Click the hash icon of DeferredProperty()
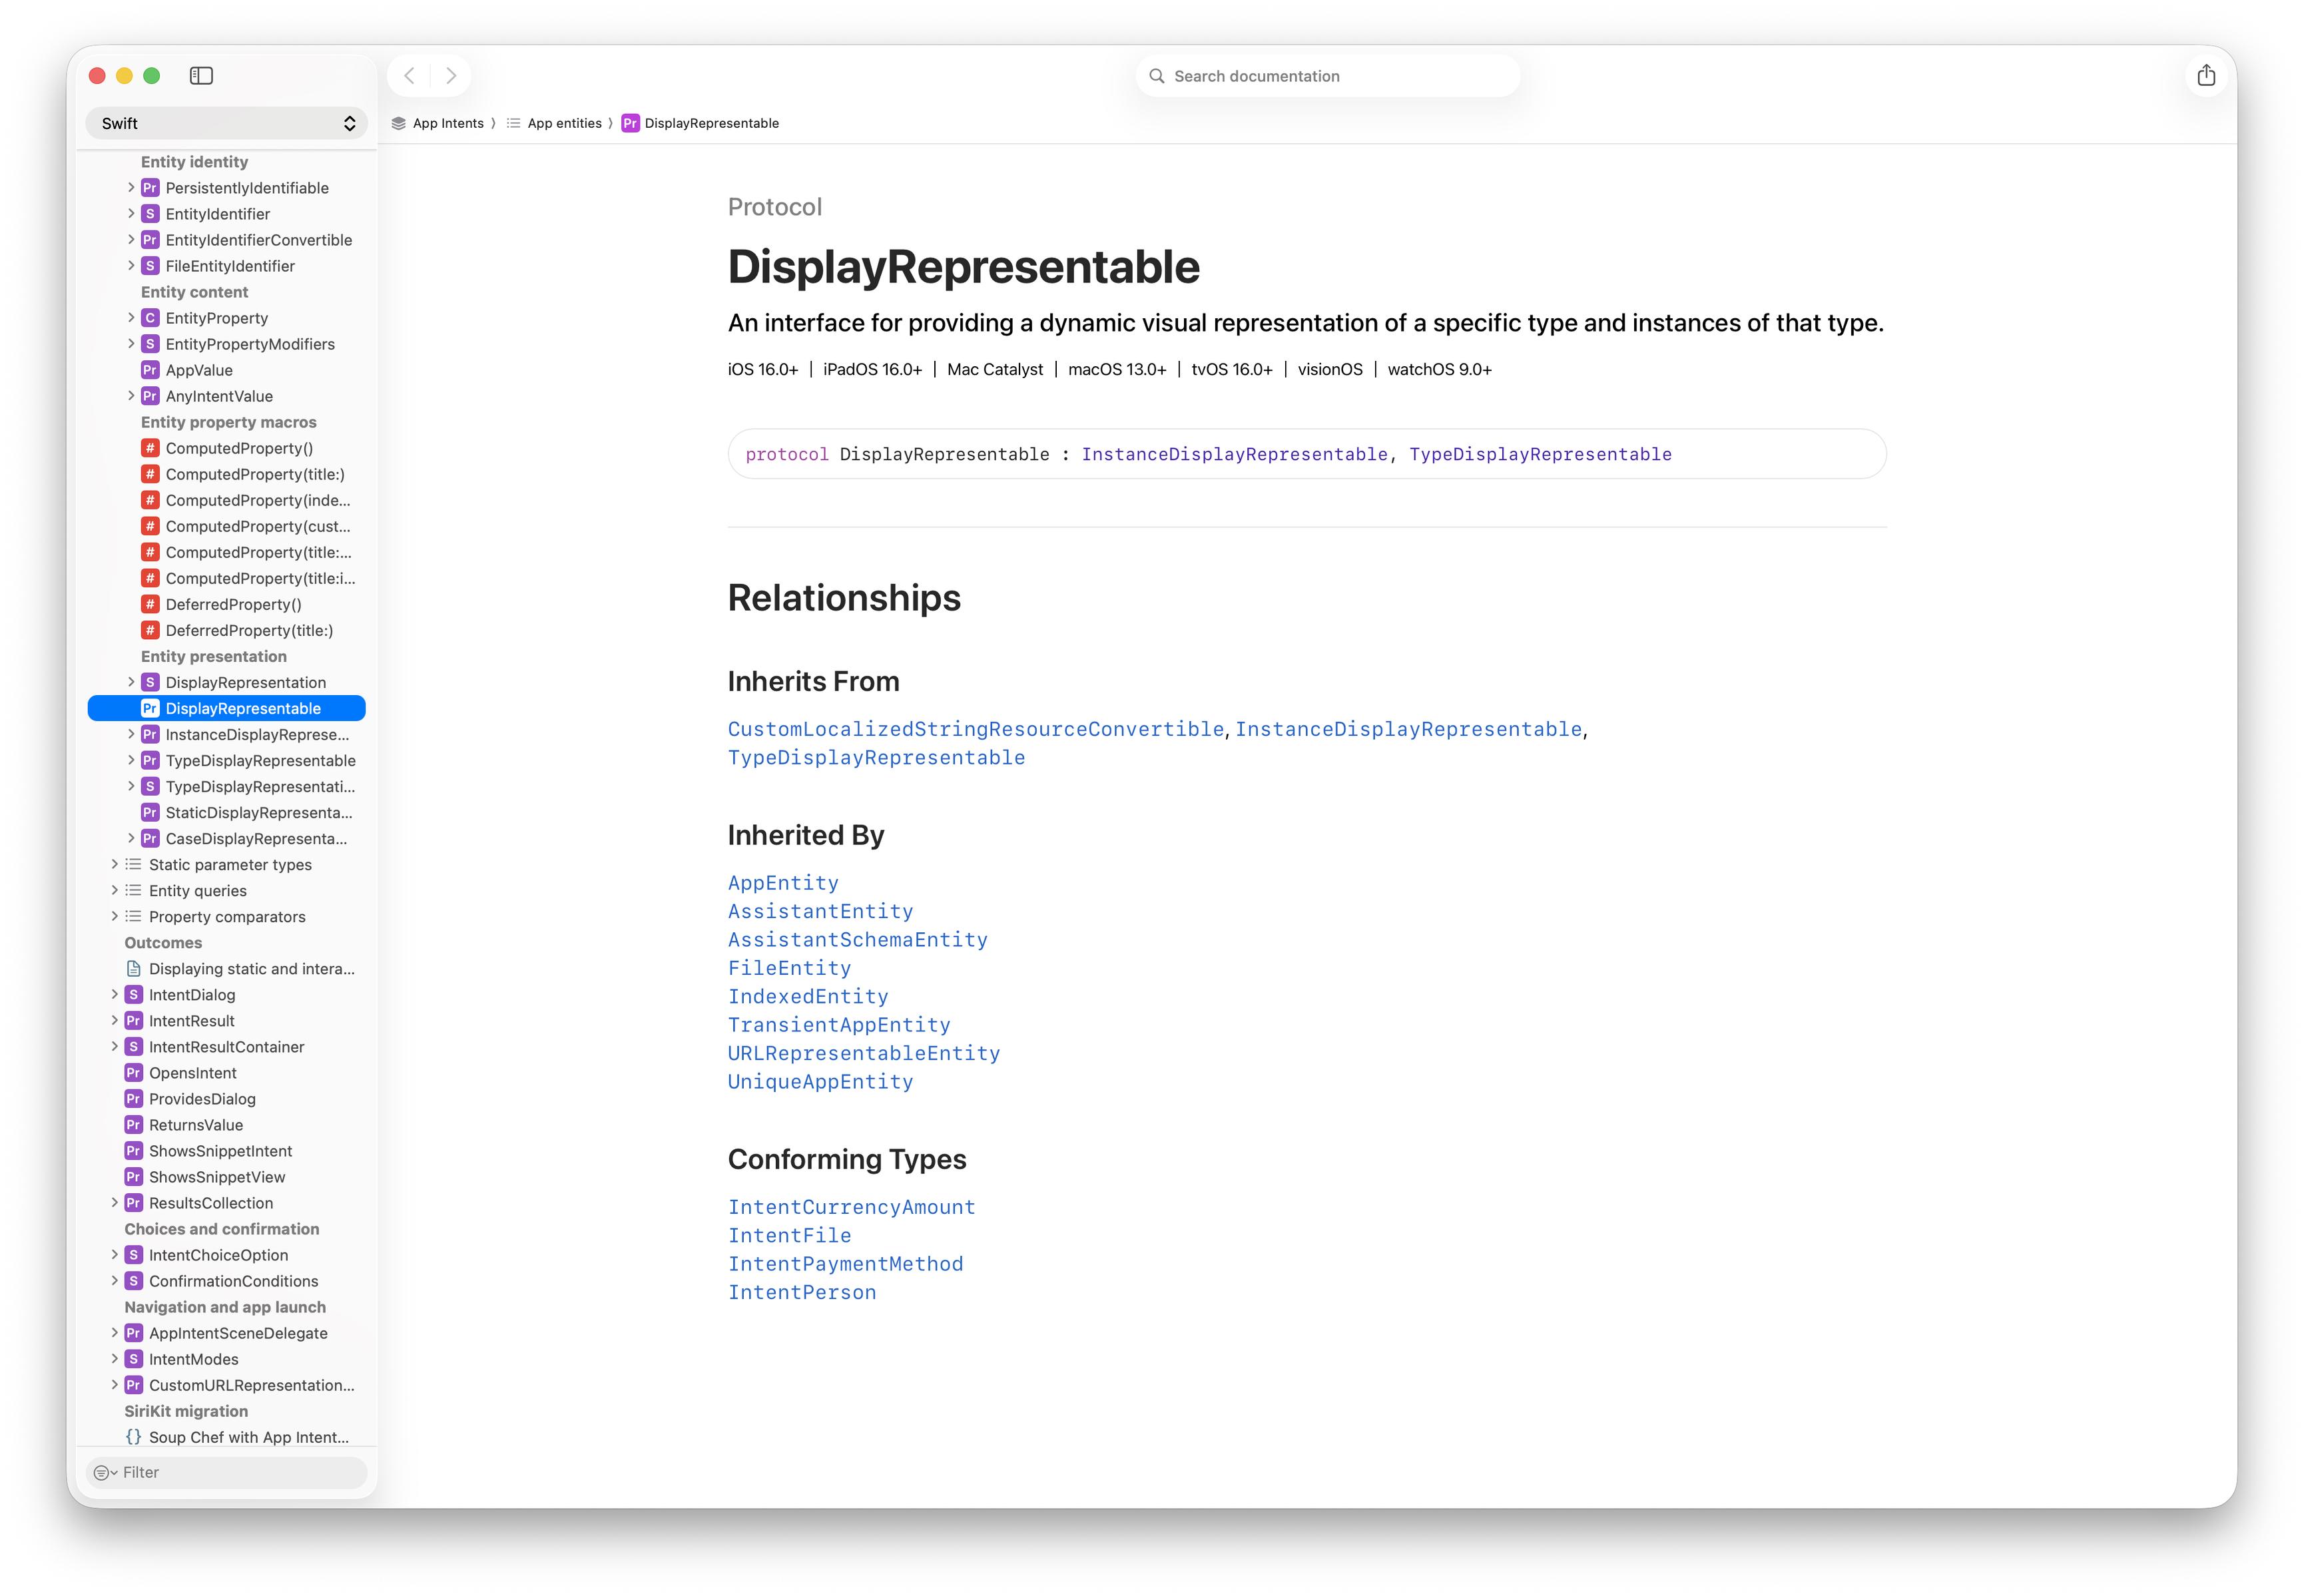2304x1596 pixels. tap(150, 604)
